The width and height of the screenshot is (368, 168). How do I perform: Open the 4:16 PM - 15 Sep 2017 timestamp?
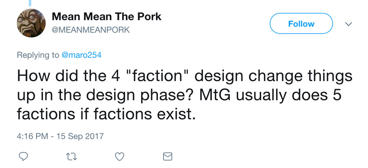[60, 136]
